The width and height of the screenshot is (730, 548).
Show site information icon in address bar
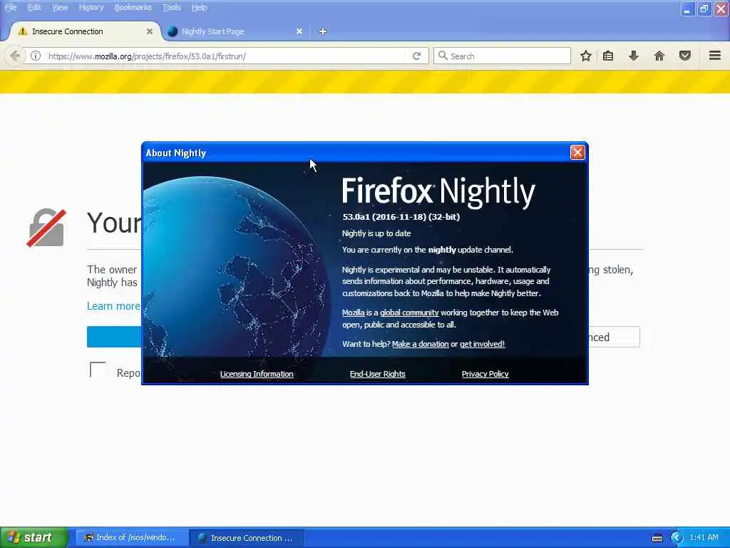click(36, 56)
